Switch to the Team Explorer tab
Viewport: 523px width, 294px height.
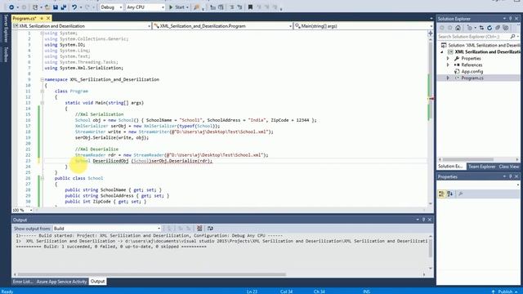click(481, 167)
